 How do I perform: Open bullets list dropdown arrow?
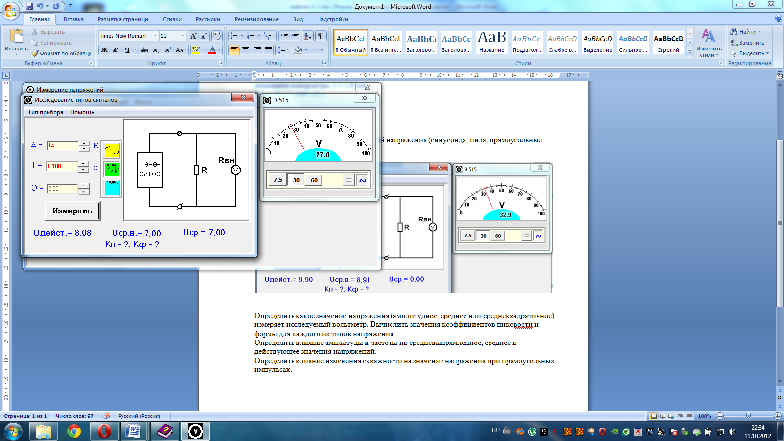click(x=242, y=36)
